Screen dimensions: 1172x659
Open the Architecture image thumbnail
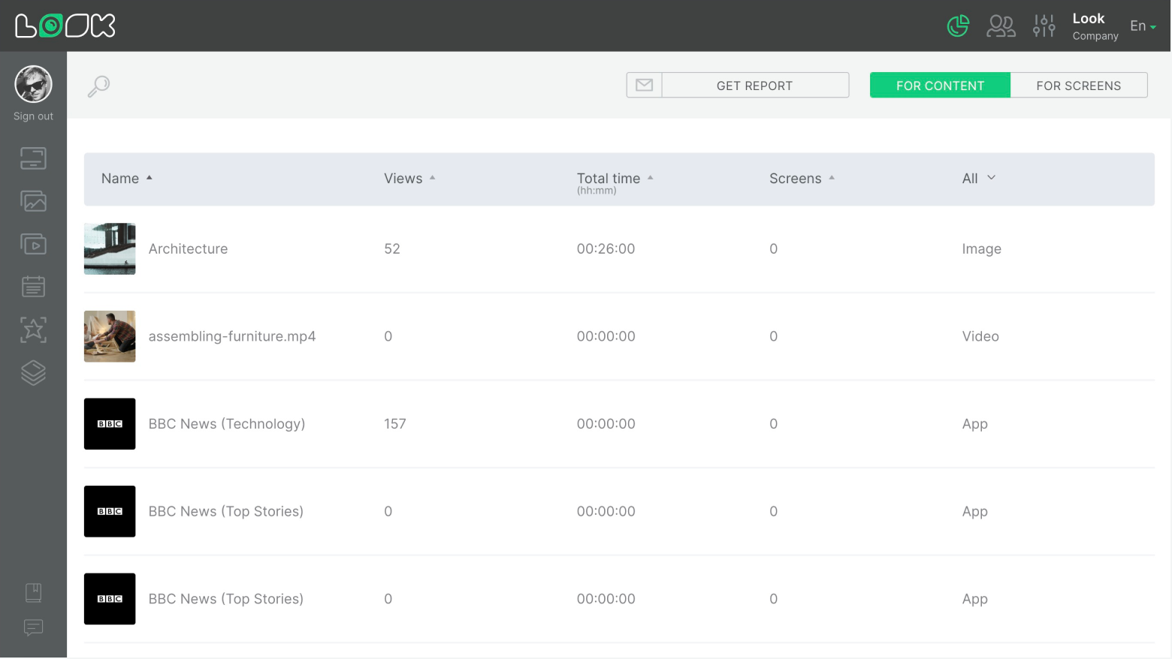pyautogui.click(x=110, y=249)
